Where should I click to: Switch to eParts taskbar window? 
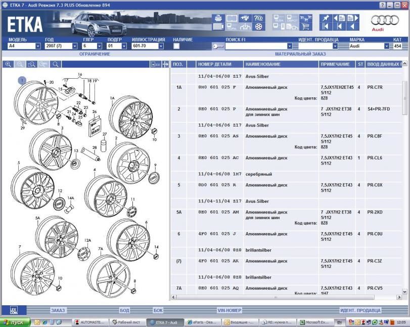click(203, 322)
